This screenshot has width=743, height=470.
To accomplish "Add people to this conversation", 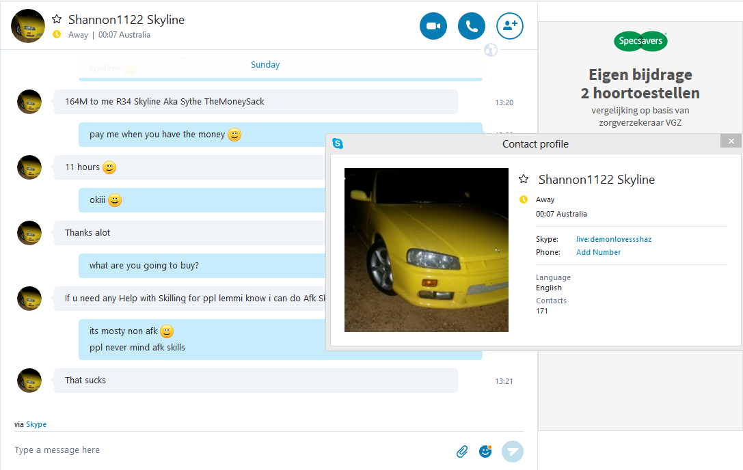I will pos(510,25).
